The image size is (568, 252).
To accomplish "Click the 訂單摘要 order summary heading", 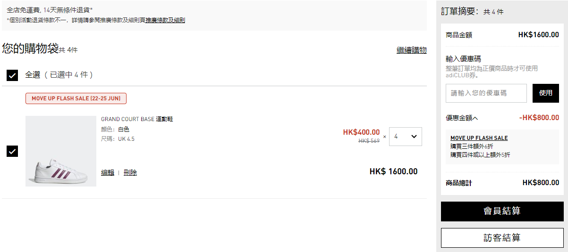I will (x=460, y=11).
